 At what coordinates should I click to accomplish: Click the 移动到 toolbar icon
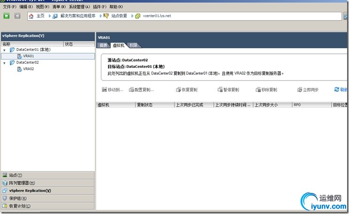(104, 89)
